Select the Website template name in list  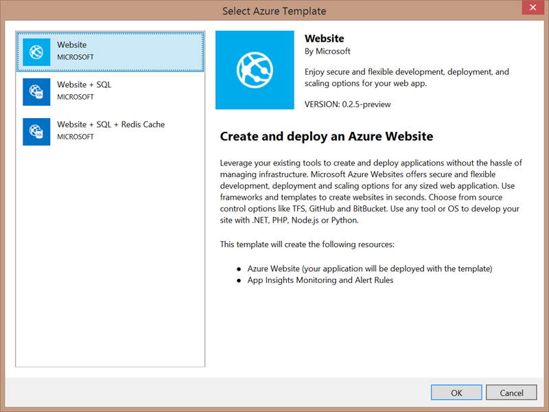pos(72,45)
